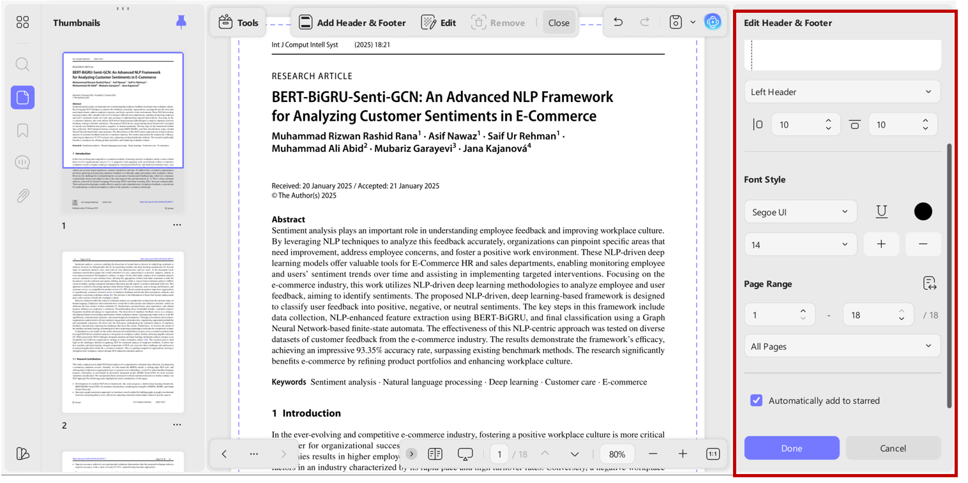Viewport: 968px width, 483px height.
Task: Open the comments panel icon
Action: (x=22, y=163)
